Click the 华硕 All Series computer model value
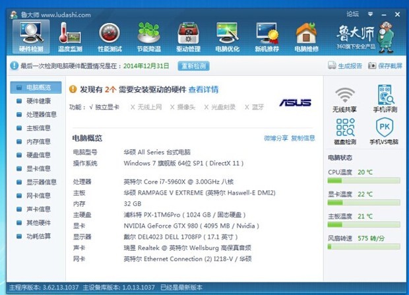This screenshot has width=409, height=295. [x=157, y=152]
